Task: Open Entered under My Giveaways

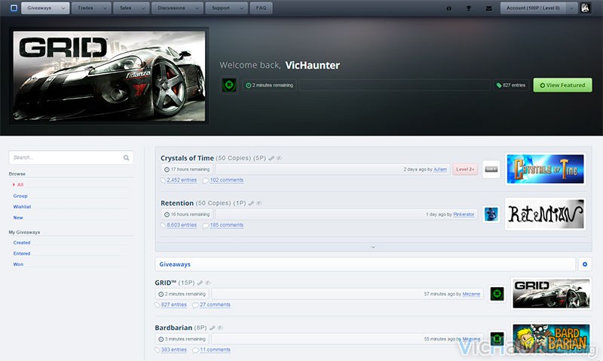Action: click(x=22, y=253)
